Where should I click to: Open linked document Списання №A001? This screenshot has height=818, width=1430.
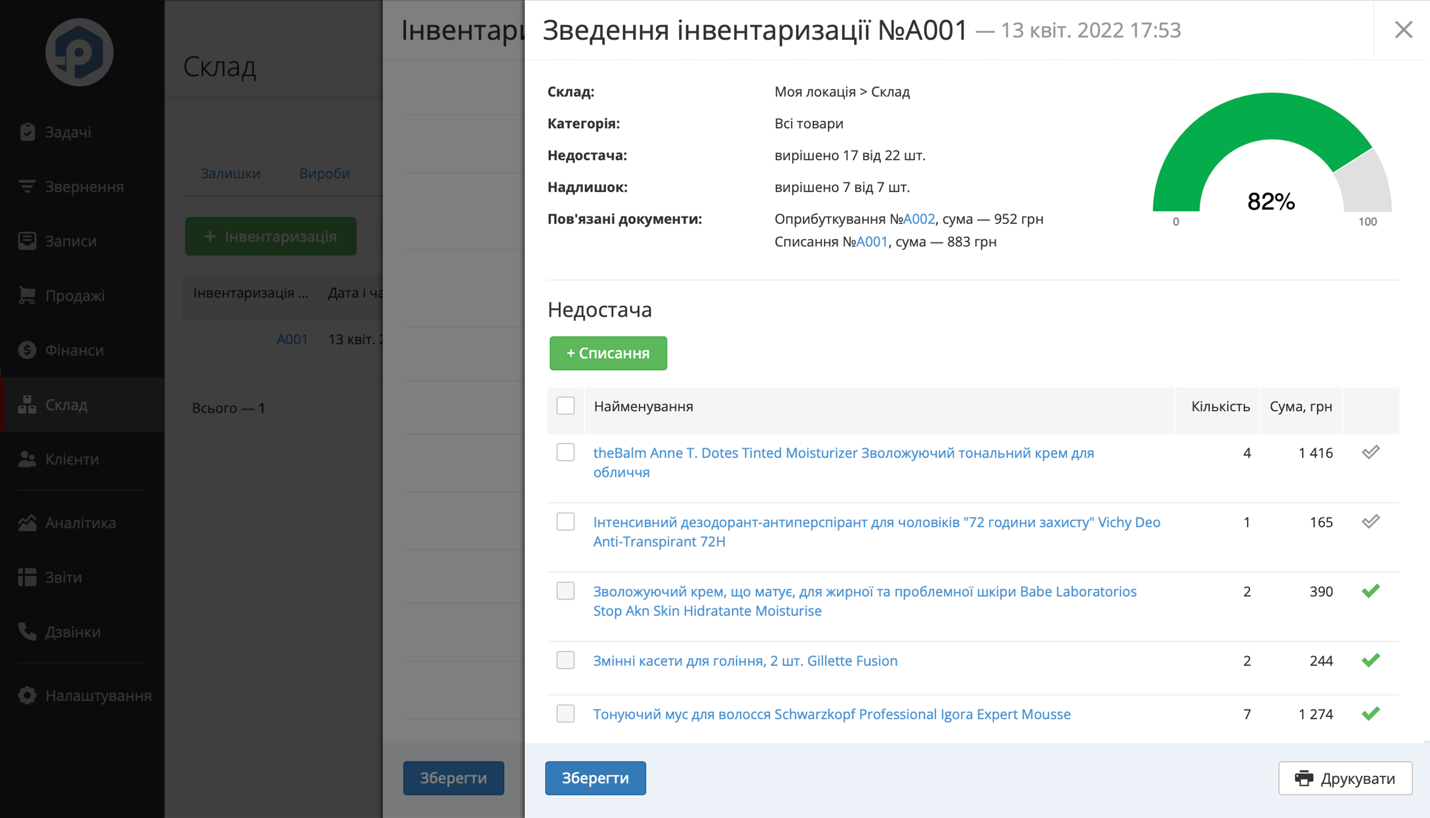[872, 242]
